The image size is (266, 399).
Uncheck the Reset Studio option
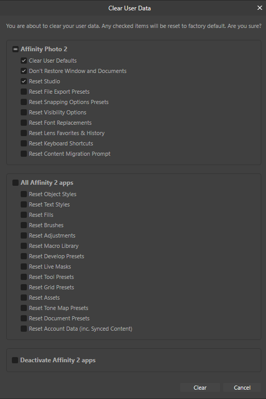click(24, 81)
